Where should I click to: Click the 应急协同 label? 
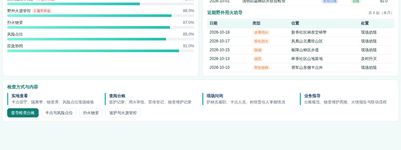(15, 46)
